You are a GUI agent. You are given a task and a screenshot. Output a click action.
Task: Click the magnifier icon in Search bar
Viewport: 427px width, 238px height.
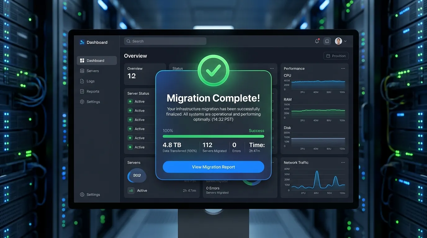click(x=128, y=41)
